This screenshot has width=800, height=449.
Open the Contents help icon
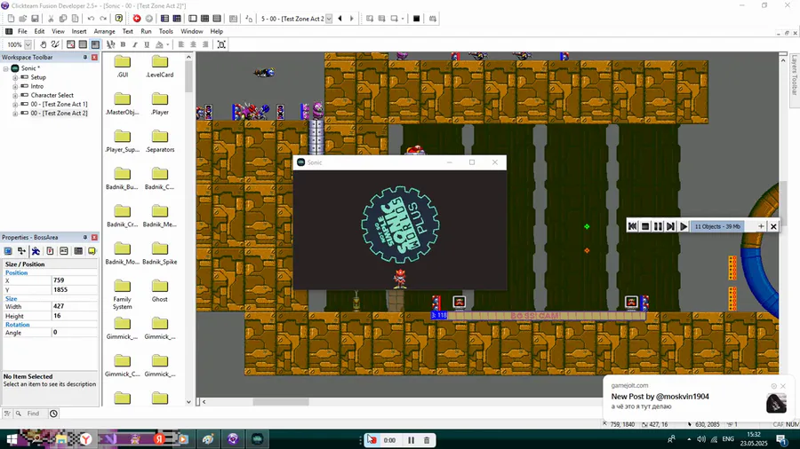tap(119, 19)
